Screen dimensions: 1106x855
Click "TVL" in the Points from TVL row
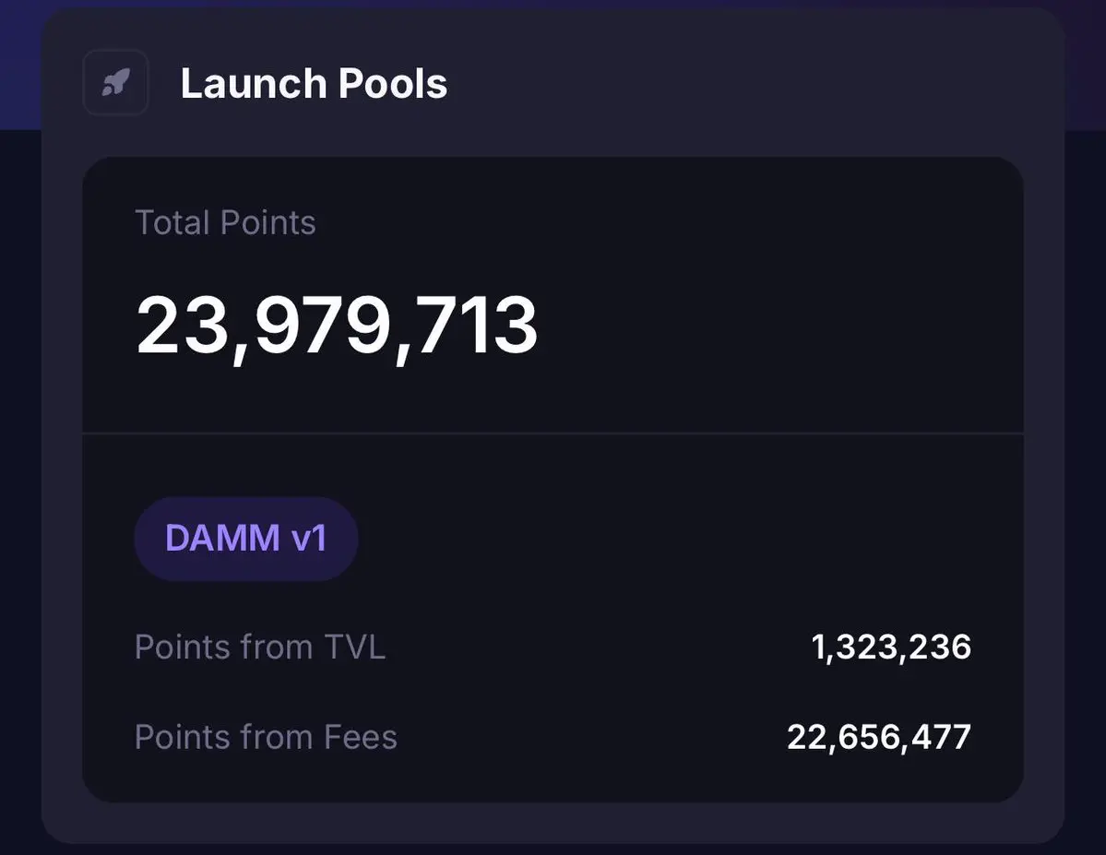pyautogui.click(x=355, y=647)
